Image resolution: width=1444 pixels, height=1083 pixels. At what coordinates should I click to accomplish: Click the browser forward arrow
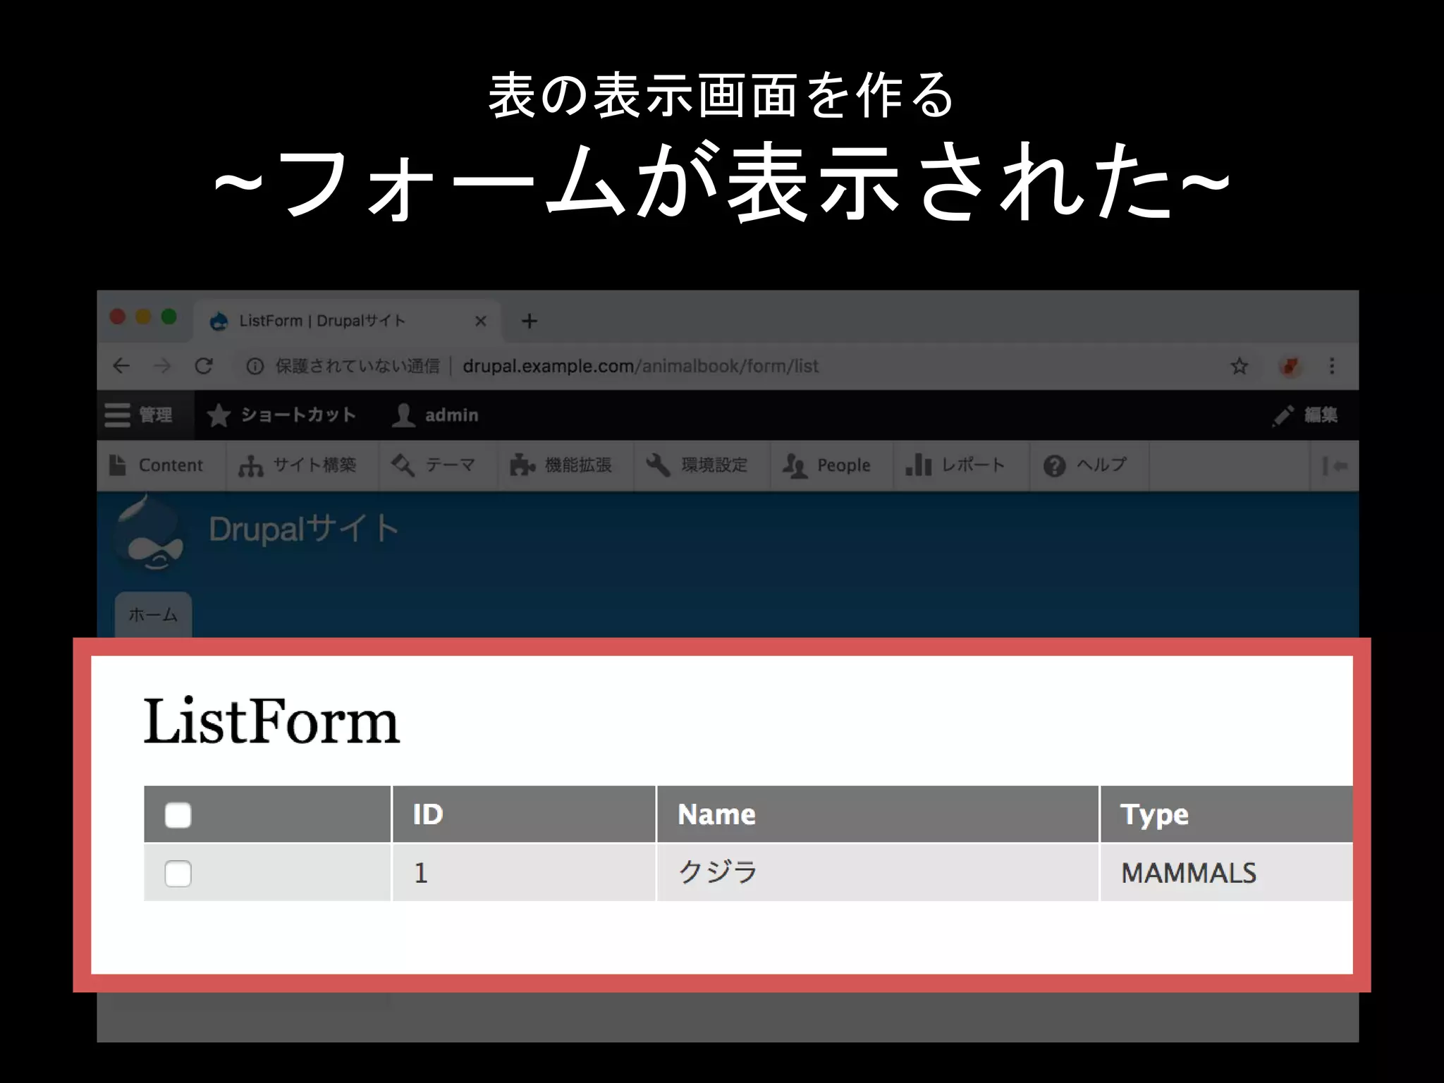pos(162,366)
